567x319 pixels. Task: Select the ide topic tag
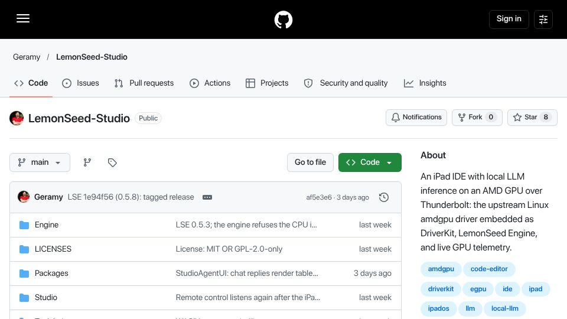507,289
